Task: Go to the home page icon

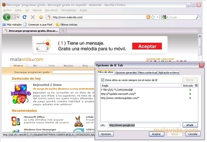Action: click(41, 17)
